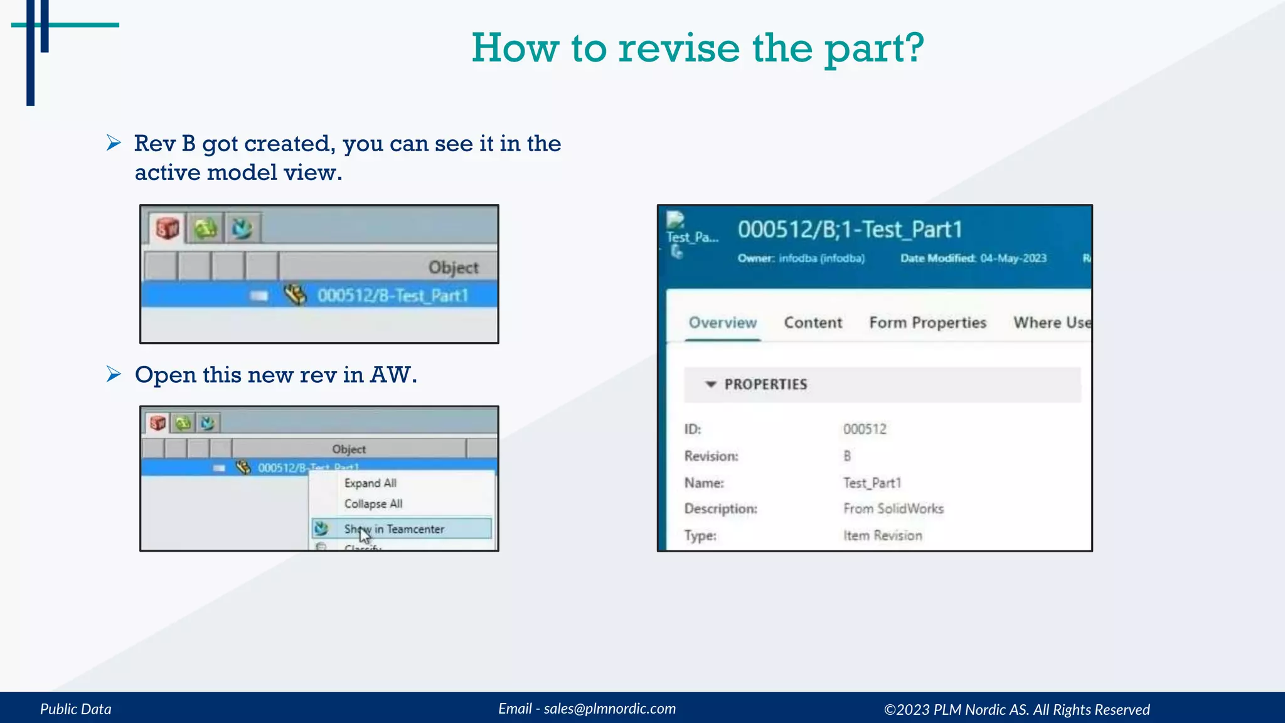The width and height of the screenshot is (1285, 723).
Task: Collapse the white tree node box in the panel without the context menu
Action: point(259,296)
